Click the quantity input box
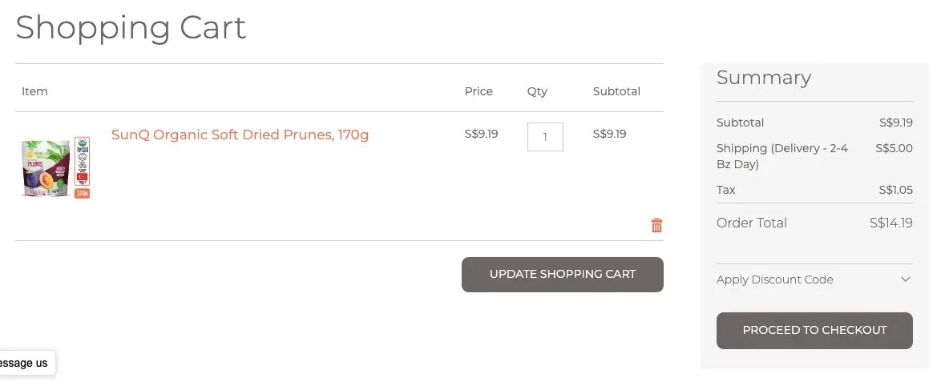The width and height of the screenshot is (949, 382). (x=545, y=137)
